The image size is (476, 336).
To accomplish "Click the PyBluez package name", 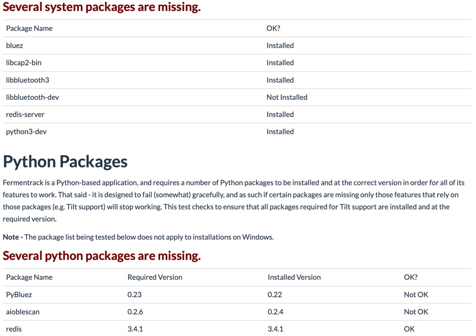I will click(19, 295).
